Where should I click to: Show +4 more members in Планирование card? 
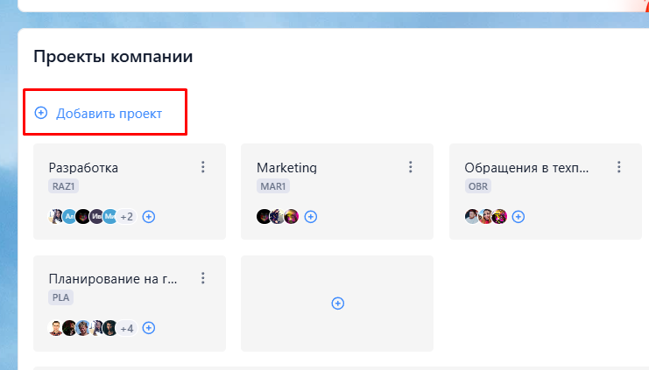click(127, 328)
